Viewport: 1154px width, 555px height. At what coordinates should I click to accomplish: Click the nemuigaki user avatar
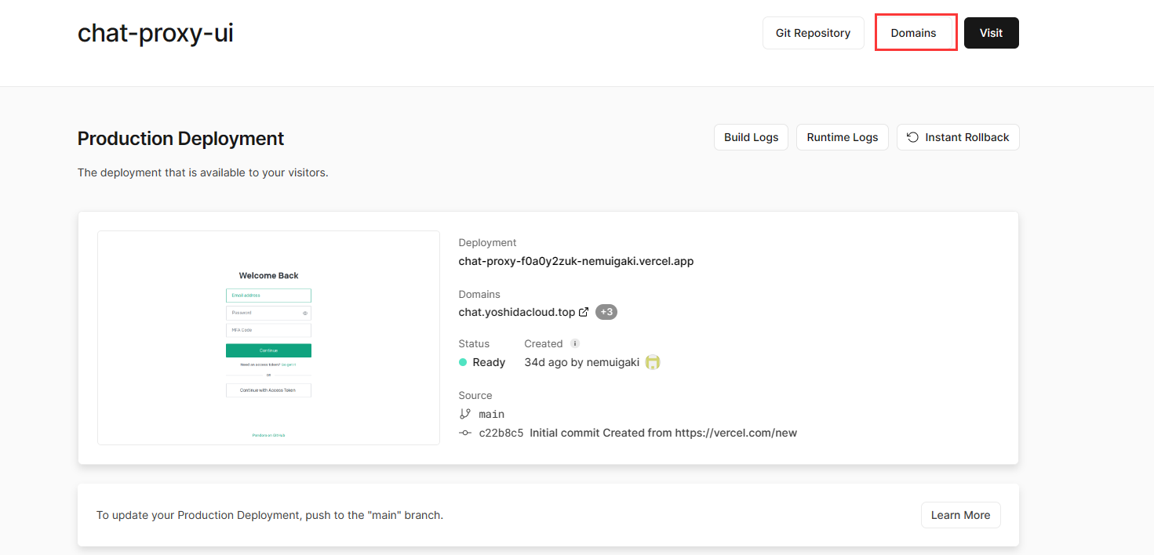tap(653, 362)
